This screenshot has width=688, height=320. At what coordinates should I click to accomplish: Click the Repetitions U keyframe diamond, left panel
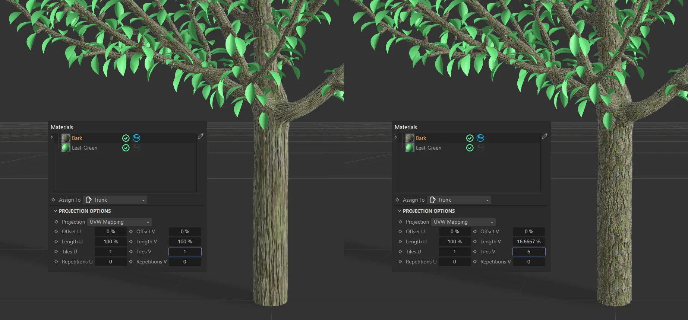56,262
